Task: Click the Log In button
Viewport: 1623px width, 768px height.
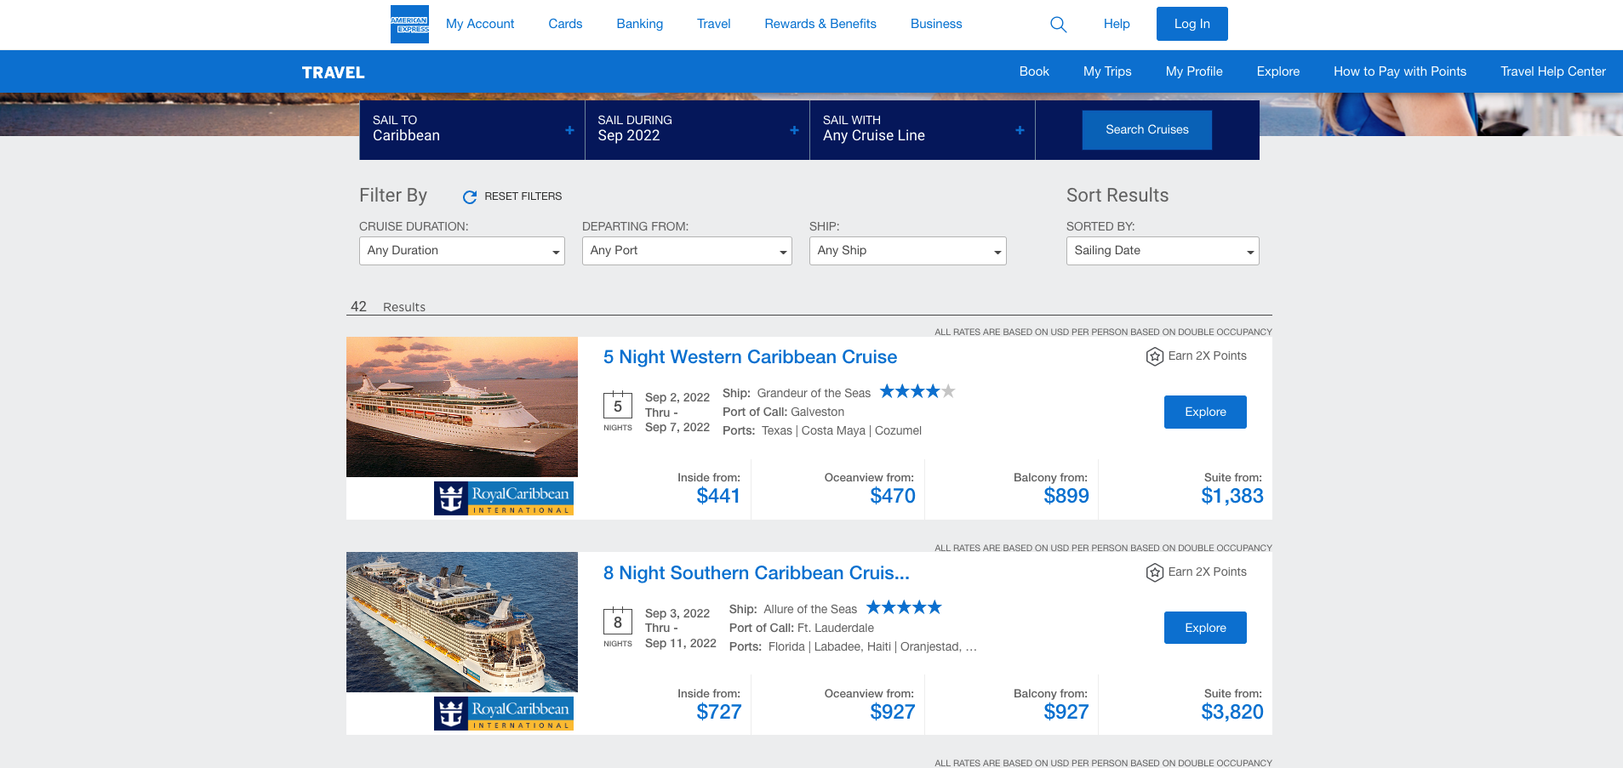Action: [x=1192, y=24]
